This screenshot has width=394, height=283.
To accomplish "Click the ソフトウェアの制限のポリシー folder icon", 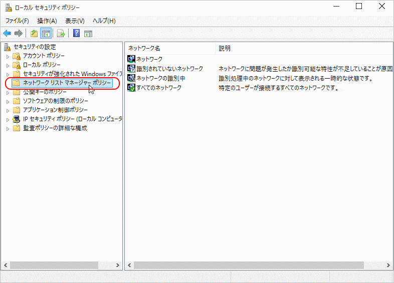I will (x=17, y=101).
